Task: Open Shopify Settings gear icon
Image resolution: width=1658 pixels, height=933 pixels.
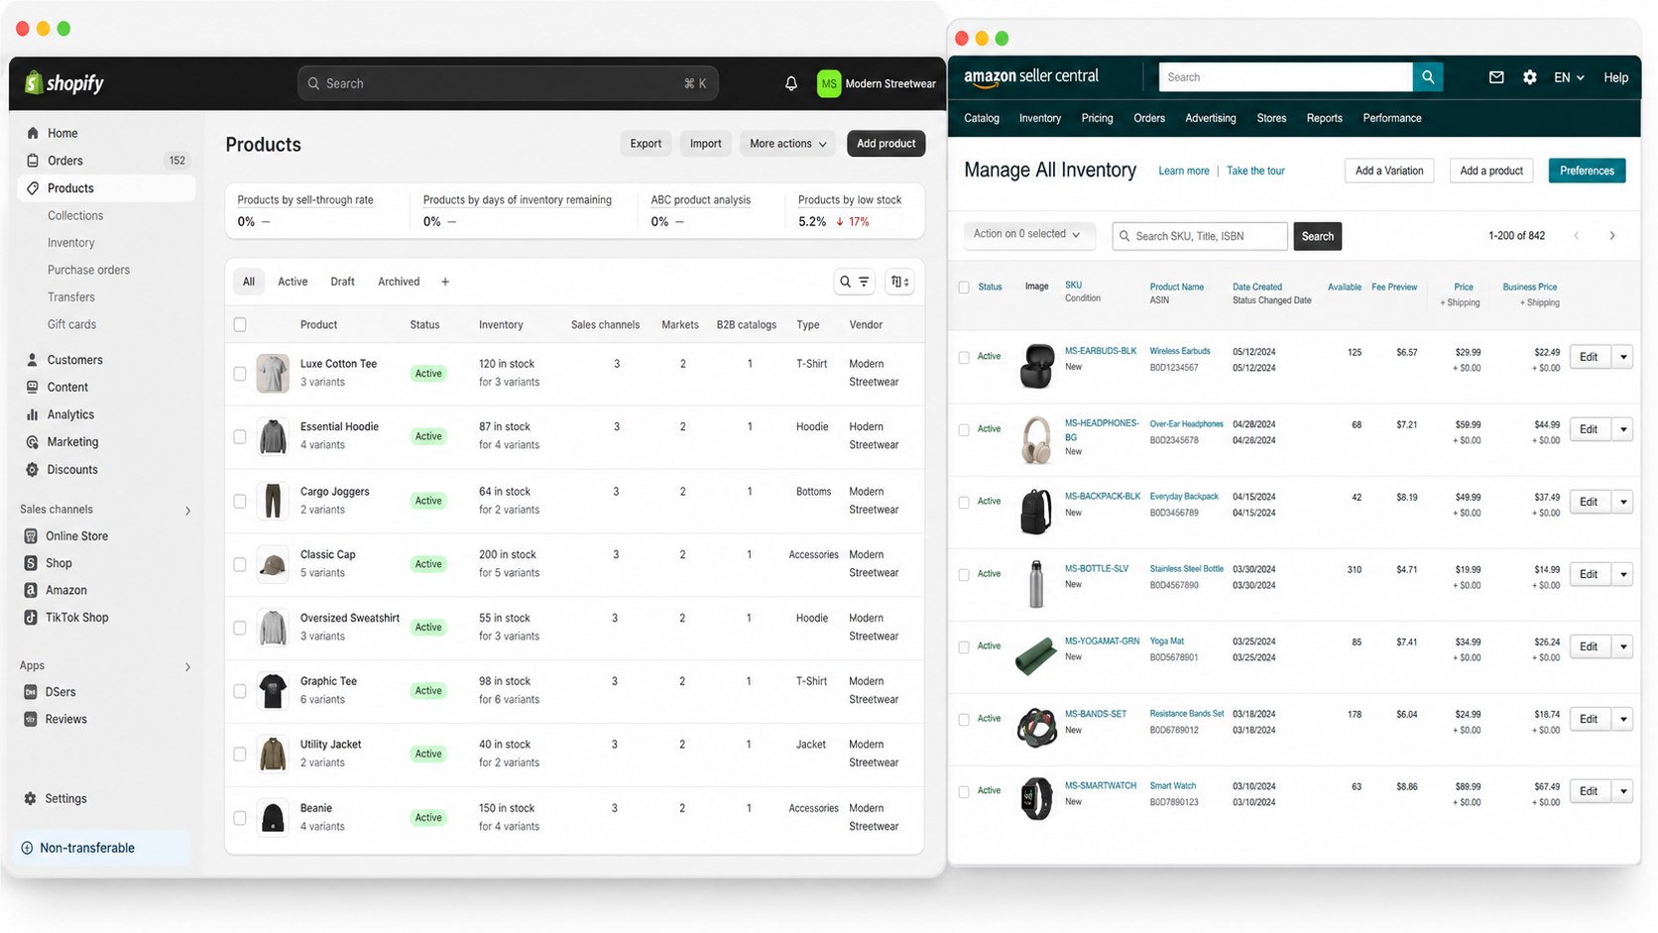Action: [x=31, y=798]
